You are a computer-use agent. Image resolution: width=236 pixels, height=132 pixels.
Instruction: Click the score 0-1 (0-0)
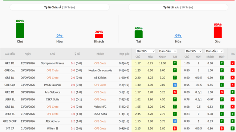(x=77, y=63)
